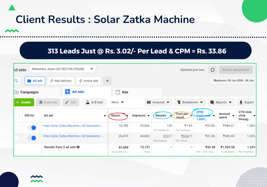This screenshot has height=187, width=267.
Task: Open the A/B test flask tool
Action: (x=95, y=102)
